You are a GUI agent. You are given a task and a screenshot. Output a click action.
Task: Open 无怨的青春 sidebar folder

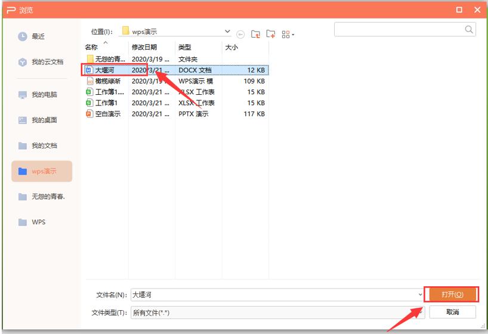click(x=41, y=197)
